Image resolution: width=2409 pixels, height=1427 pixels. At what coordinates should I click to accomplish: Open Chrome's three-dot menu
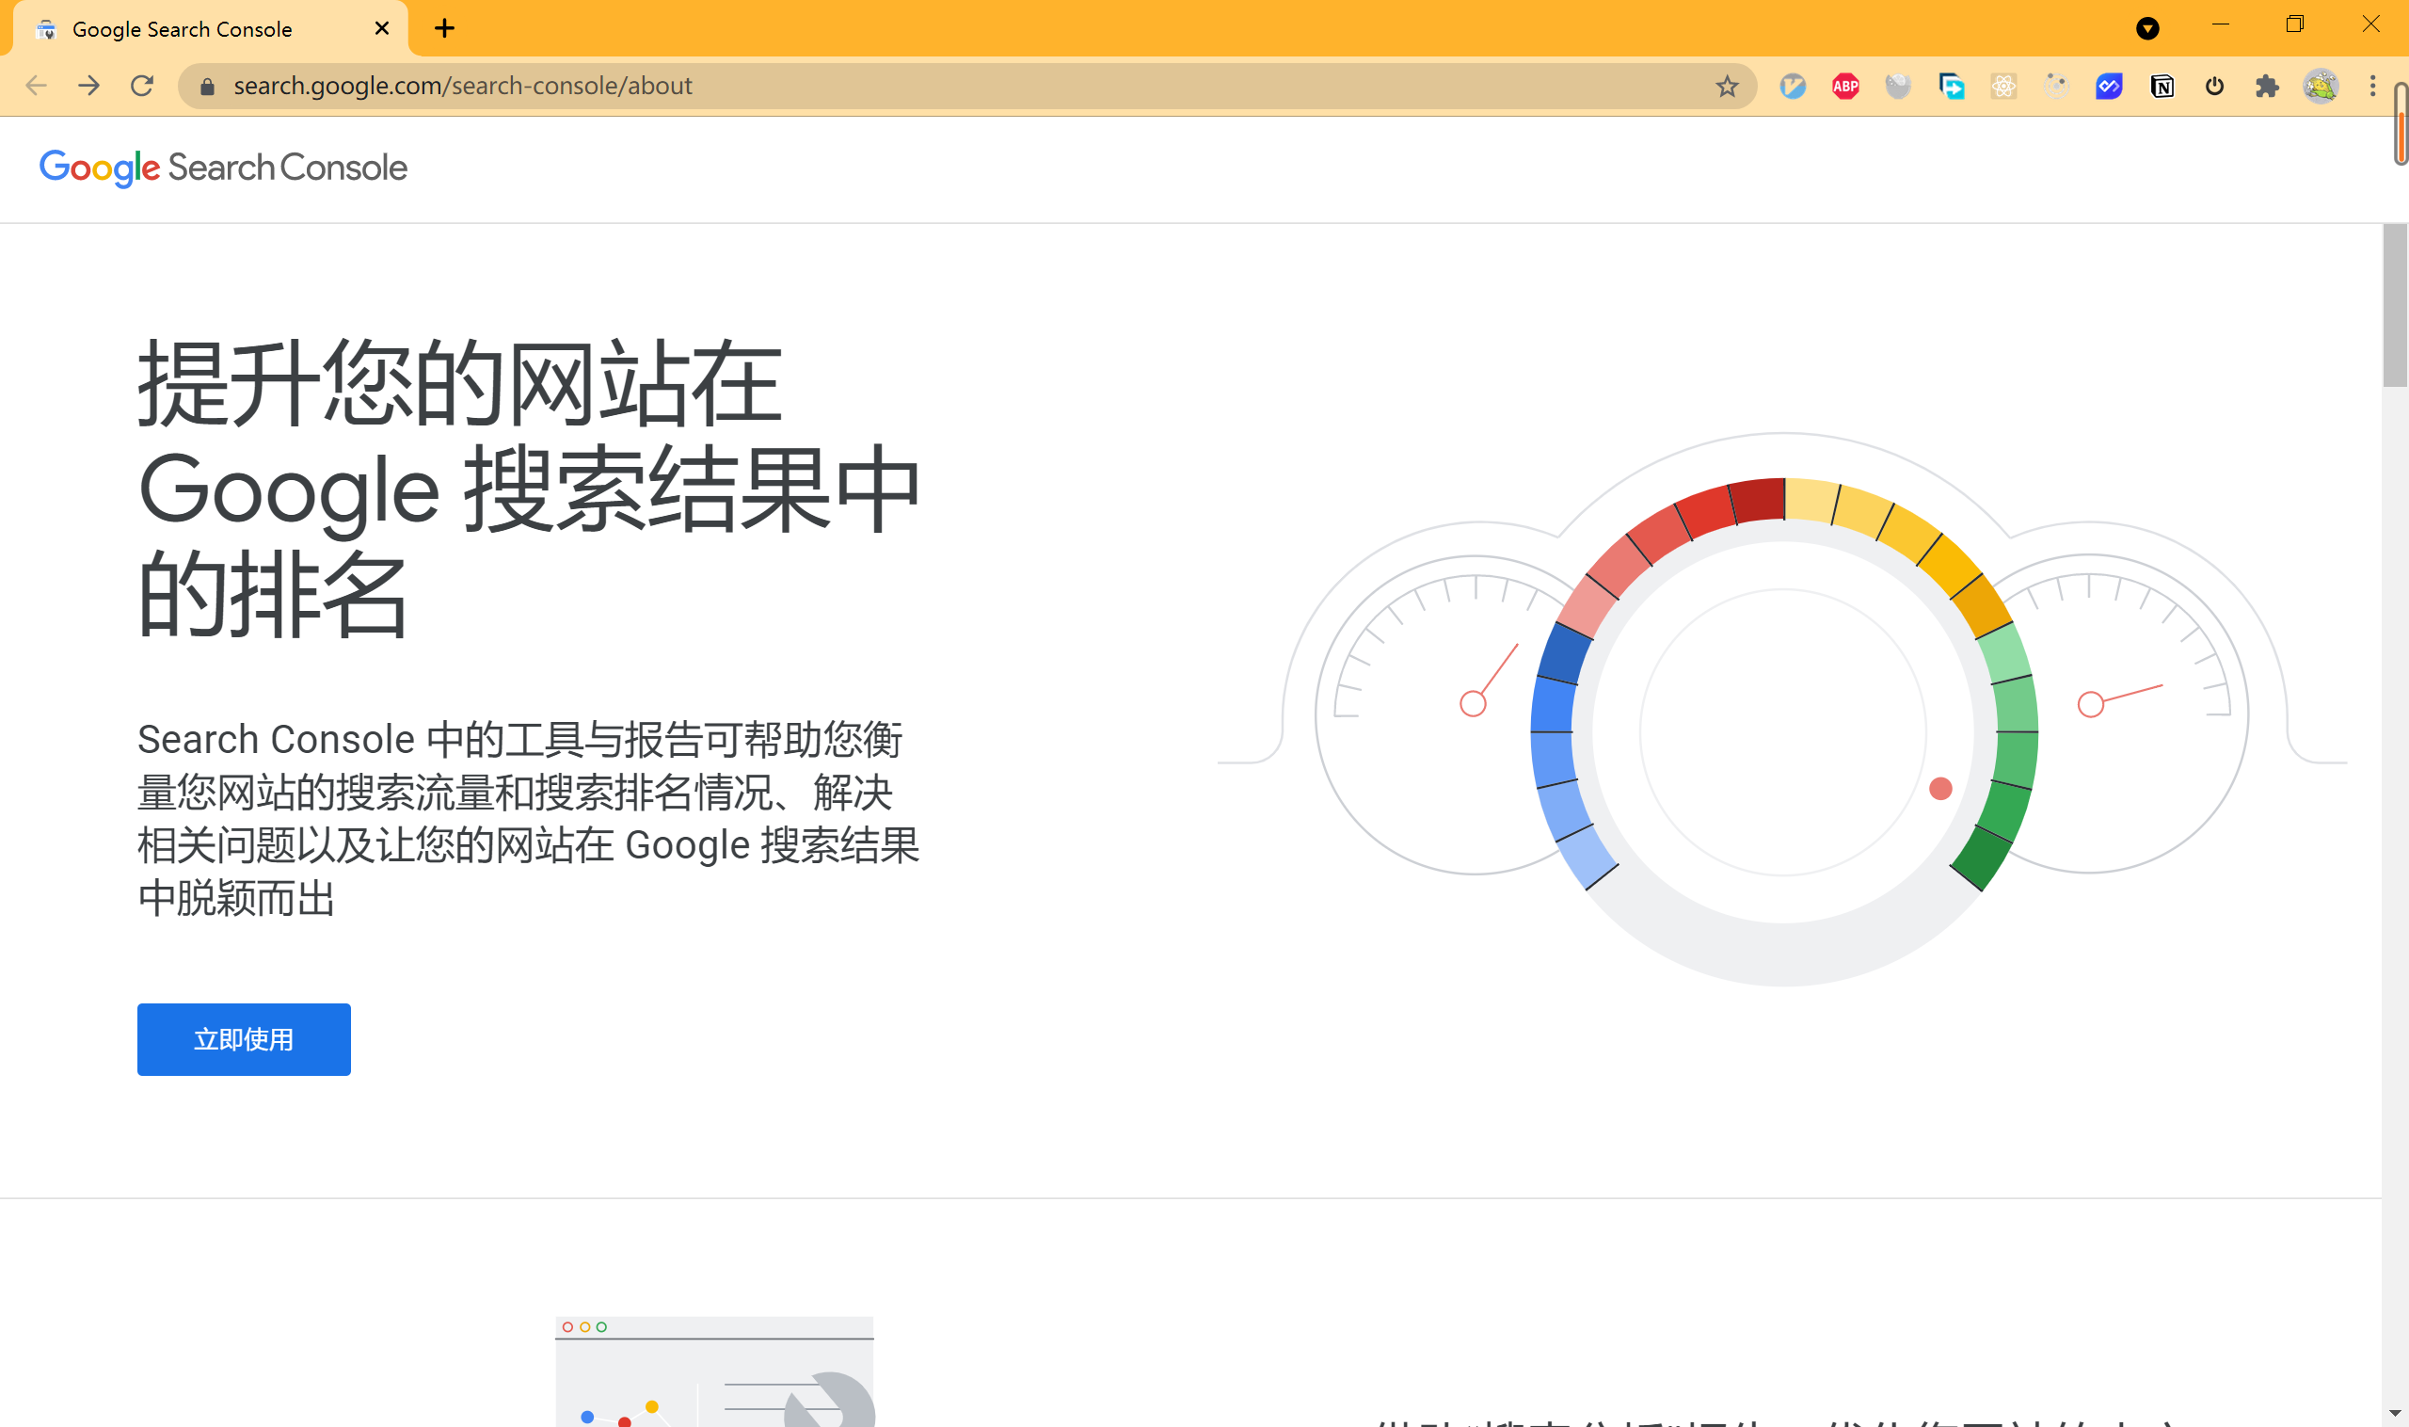[x=2372, y=86]
